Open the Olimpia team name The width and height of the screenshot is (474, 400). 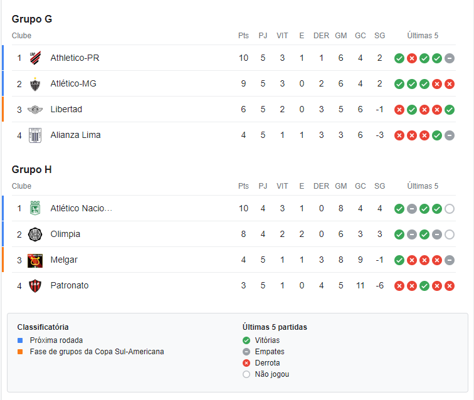(65, 234)
